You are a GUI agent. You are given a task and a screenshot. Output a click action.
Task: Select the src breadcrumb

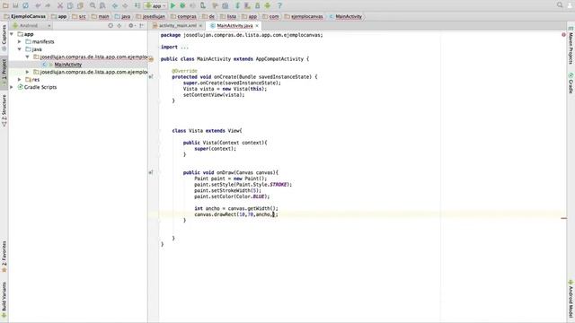(79, 16)
